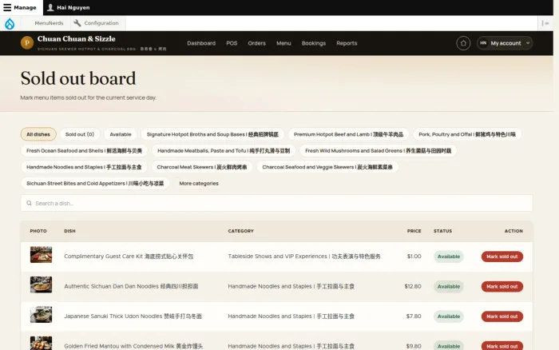Click the Search a dish field
559x350 pixels.
276,203
